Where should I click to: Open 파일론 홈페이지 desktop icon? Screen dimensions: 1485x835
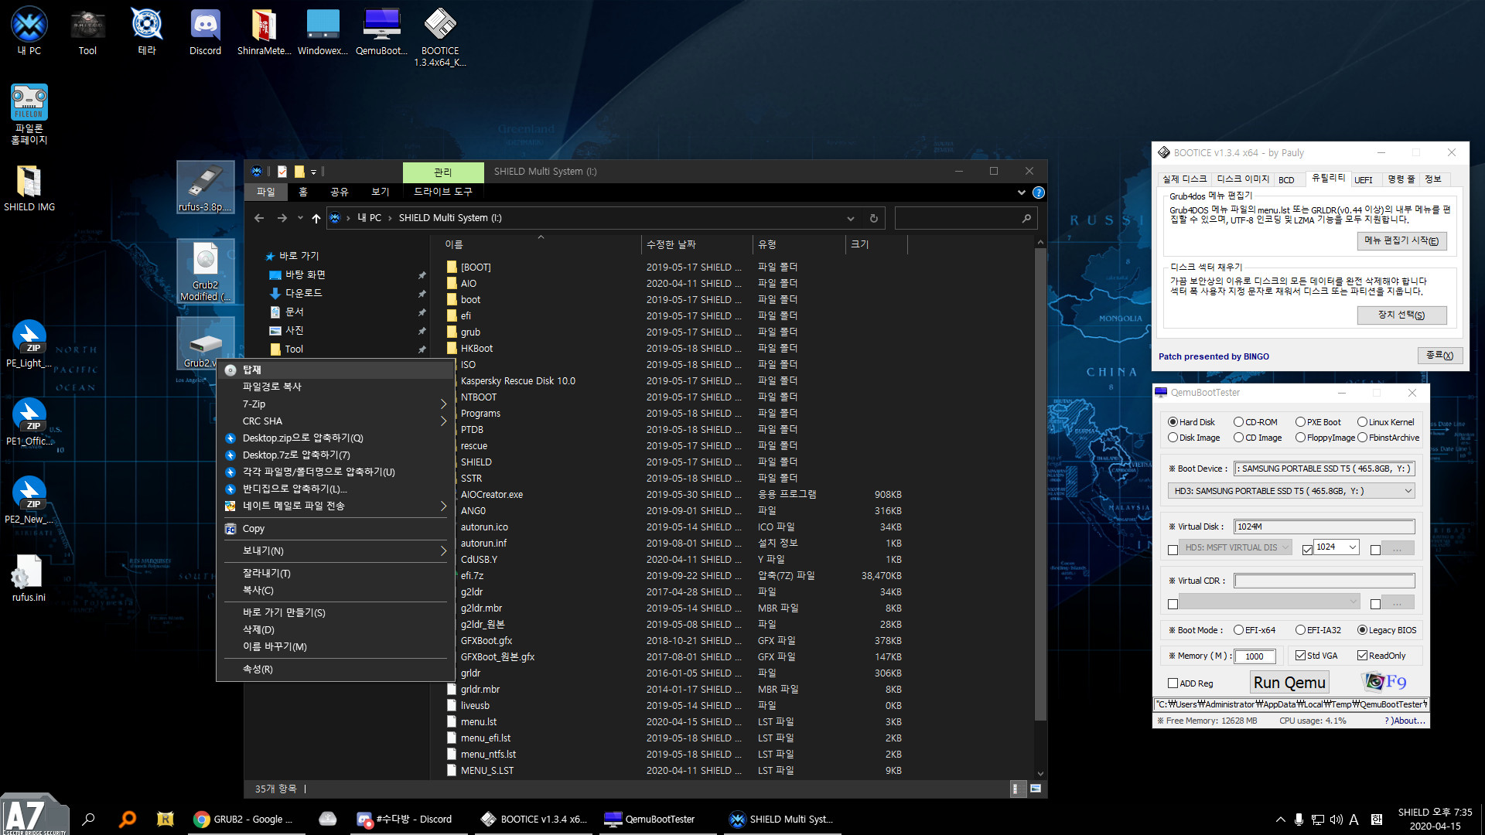pyautogui.click(x=29, y=114)
